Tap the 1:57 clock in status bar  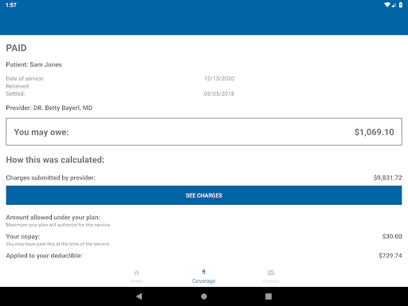[x=11, y=5]
